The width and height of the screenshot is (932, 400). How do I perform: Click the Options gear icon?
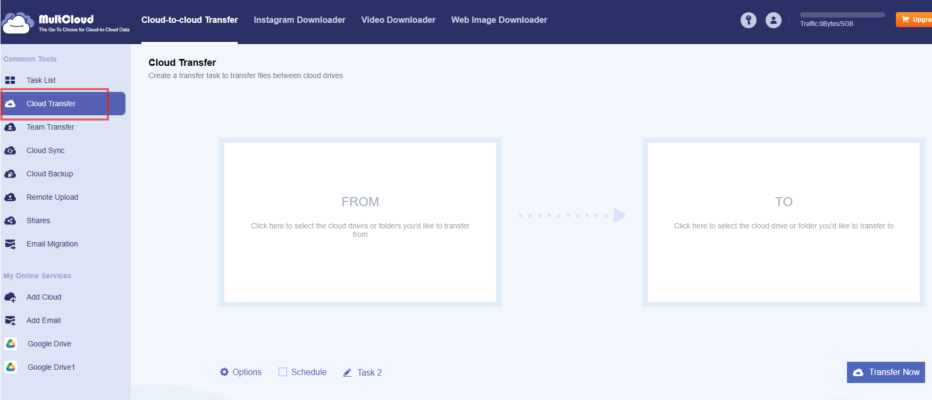click(x=224, y=372)
